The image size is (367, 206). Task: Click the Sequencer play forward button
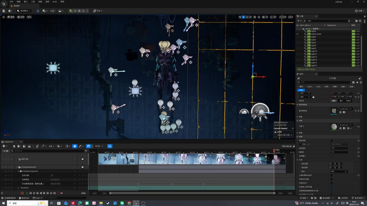[x=44, y=193]
